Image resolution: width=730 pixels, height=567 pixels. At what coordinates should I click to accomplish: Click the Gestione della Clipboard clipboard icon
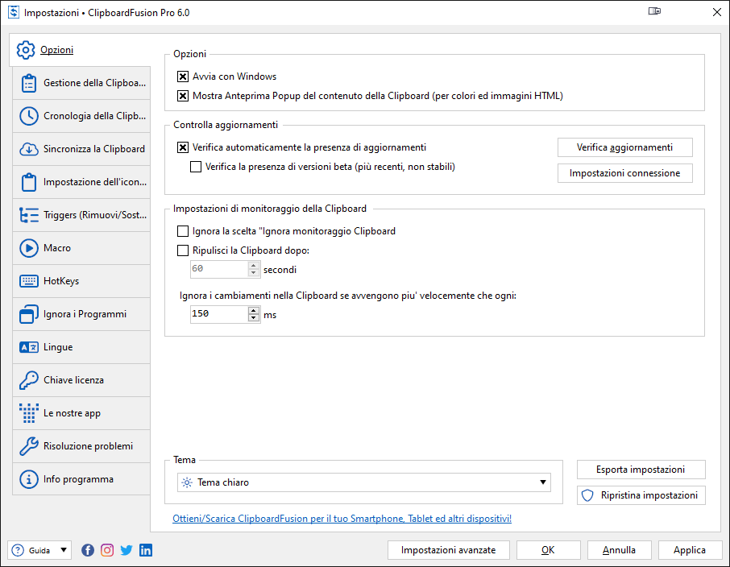tap(29, 83)
